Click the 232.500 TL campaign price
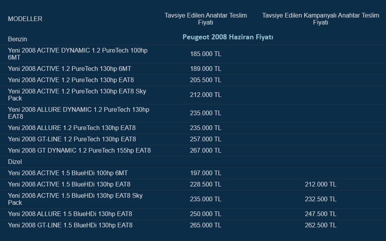Viewport: 386px width, 241px height. (320, 199)
